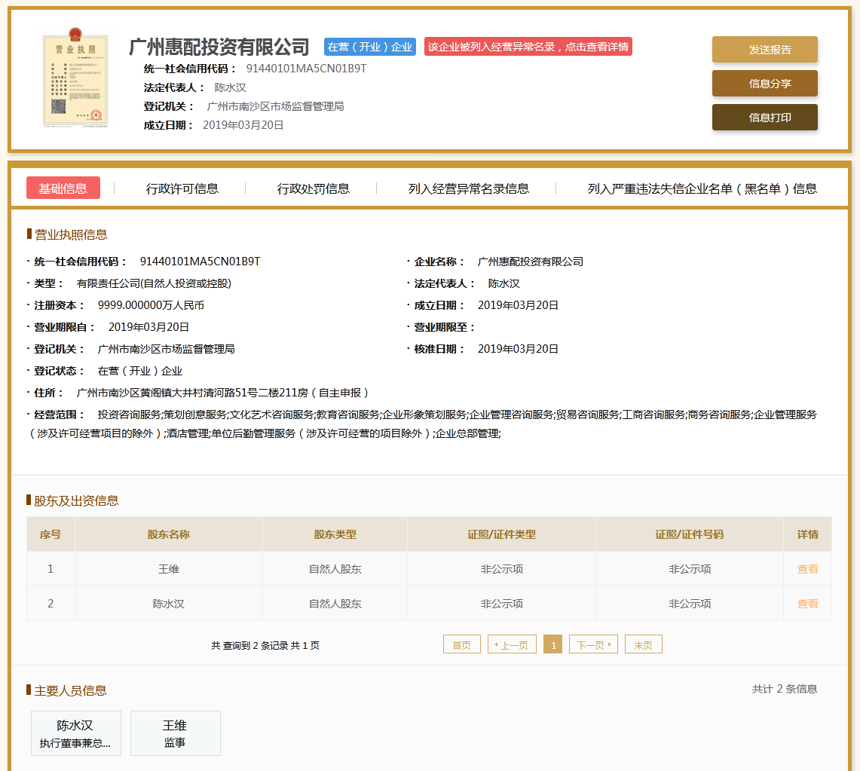Select the 基础信息 tab
The image size is (860, 771).
coord(63,188)
